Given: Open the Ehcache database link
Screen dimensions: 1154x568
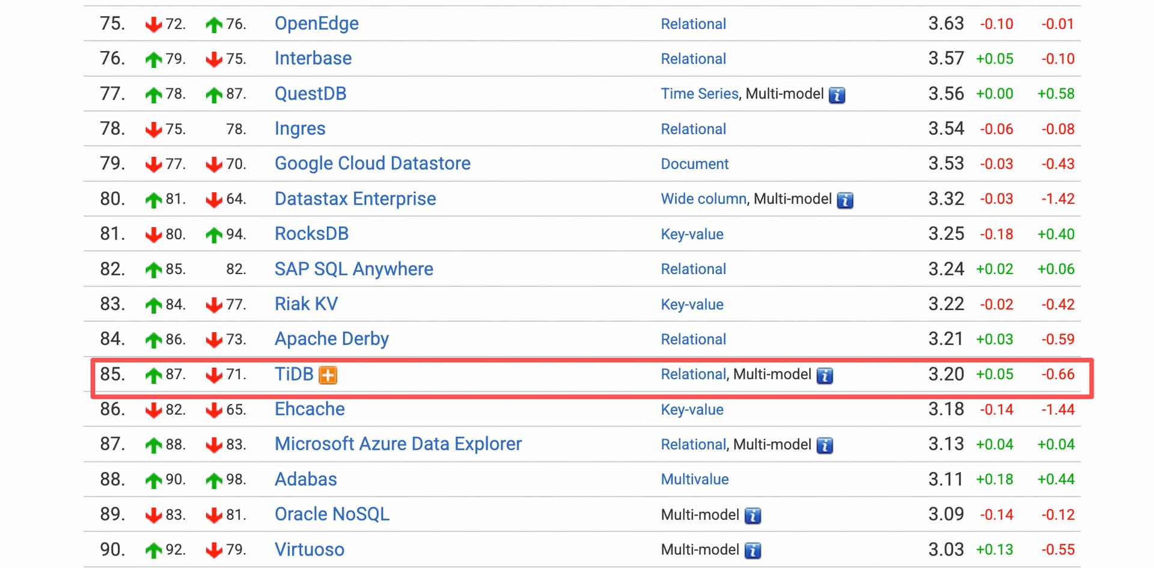Looking at the screenshot, I should [310, 409].
